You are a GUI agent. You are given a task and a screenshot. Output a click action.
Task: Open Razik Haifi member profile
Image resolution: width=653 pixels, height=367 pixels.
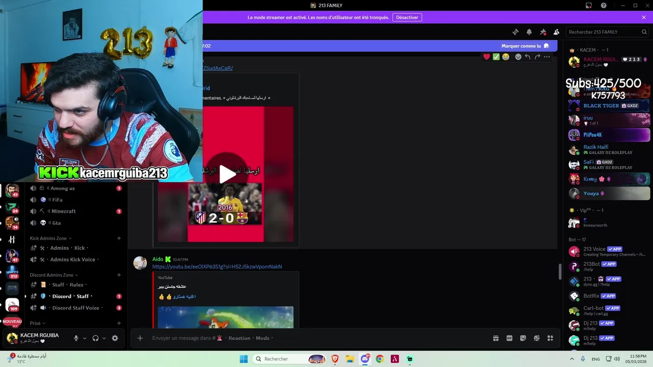pyautogui.click(x=609, y=149)
